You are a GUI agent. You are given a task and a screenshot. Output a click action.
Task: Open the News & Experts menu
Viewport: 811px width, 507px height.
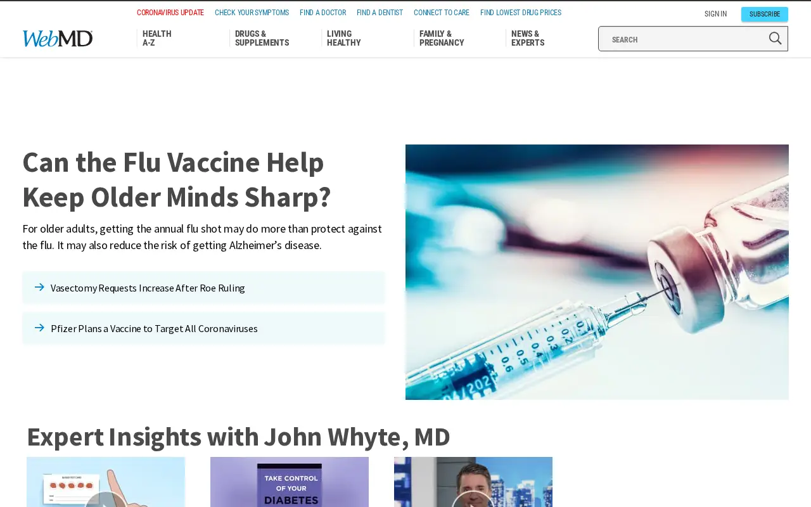coord(528,39)
